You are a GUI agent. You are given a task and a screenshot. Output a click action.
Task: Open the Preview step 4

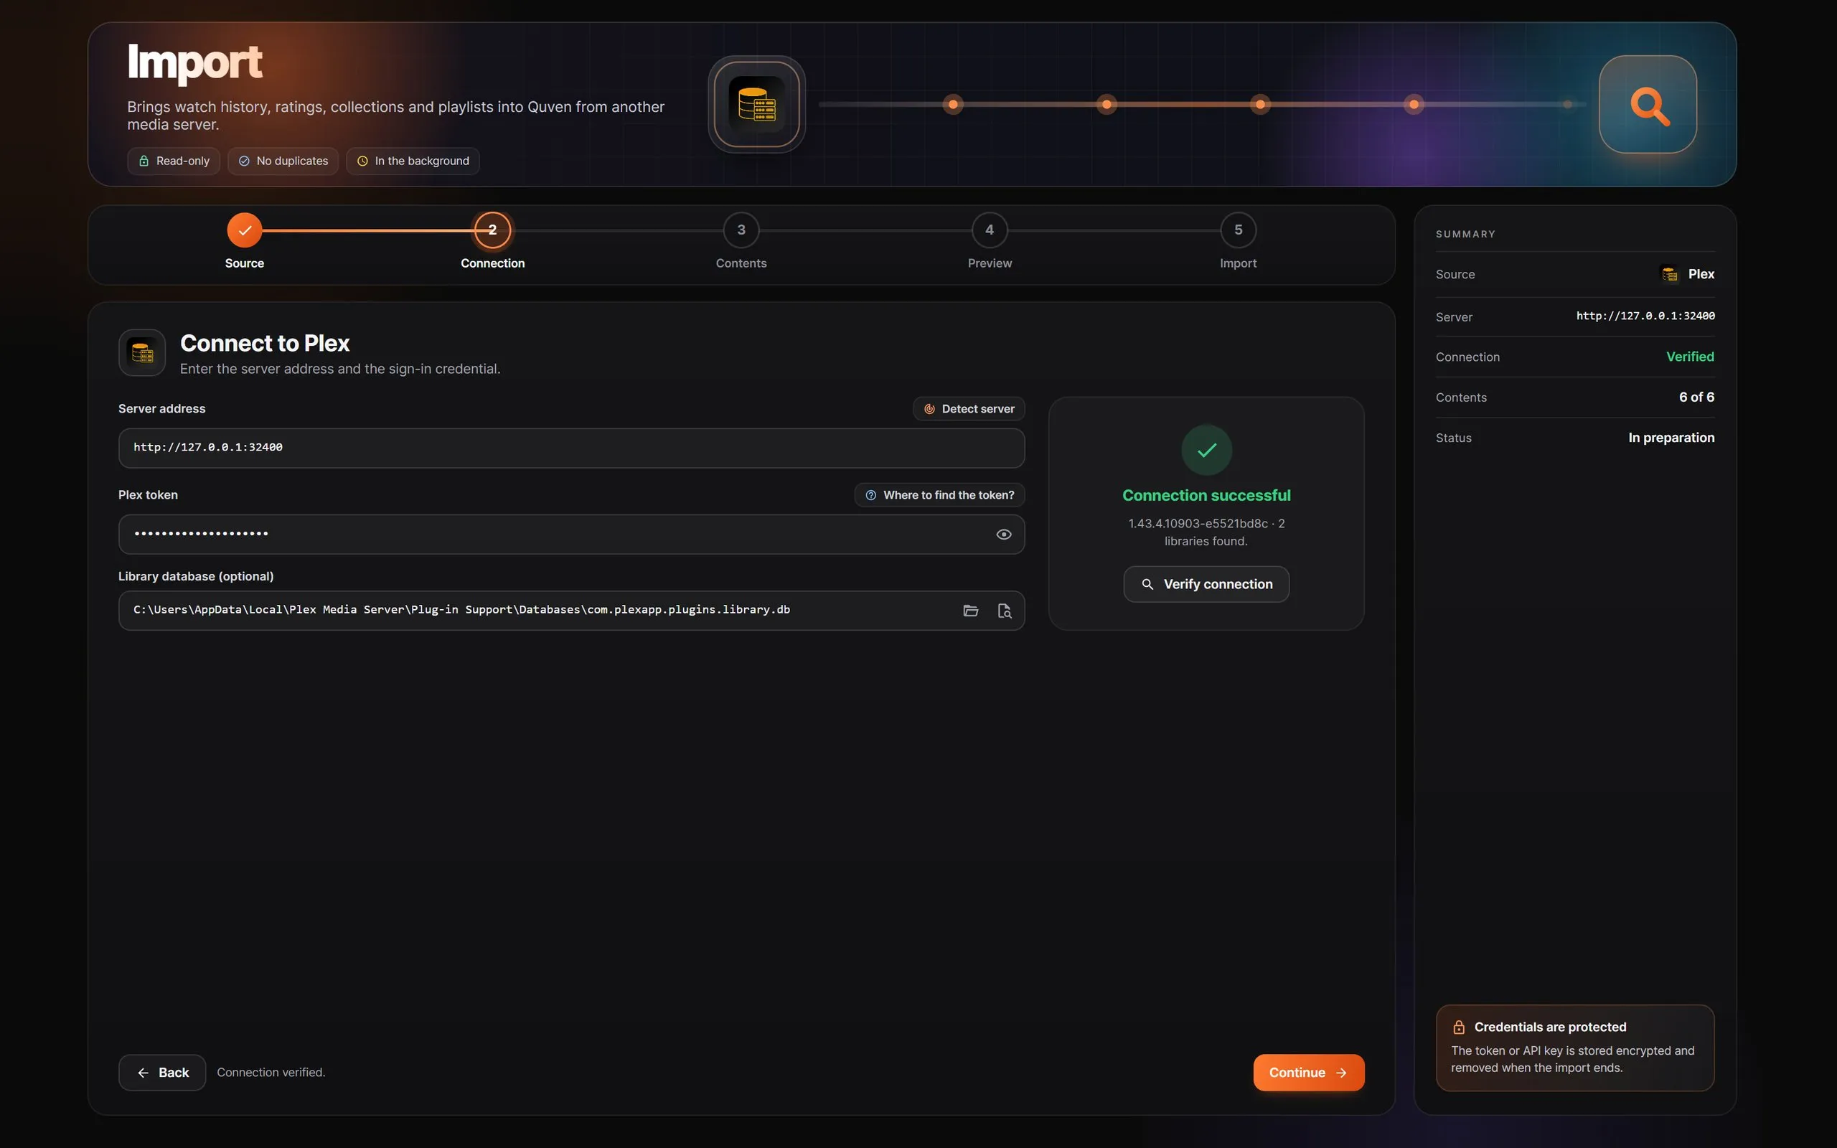pyautogui.click(x=990, y=230)
